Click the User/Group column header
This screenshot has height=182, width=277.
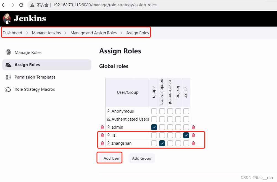coord(128,92)
